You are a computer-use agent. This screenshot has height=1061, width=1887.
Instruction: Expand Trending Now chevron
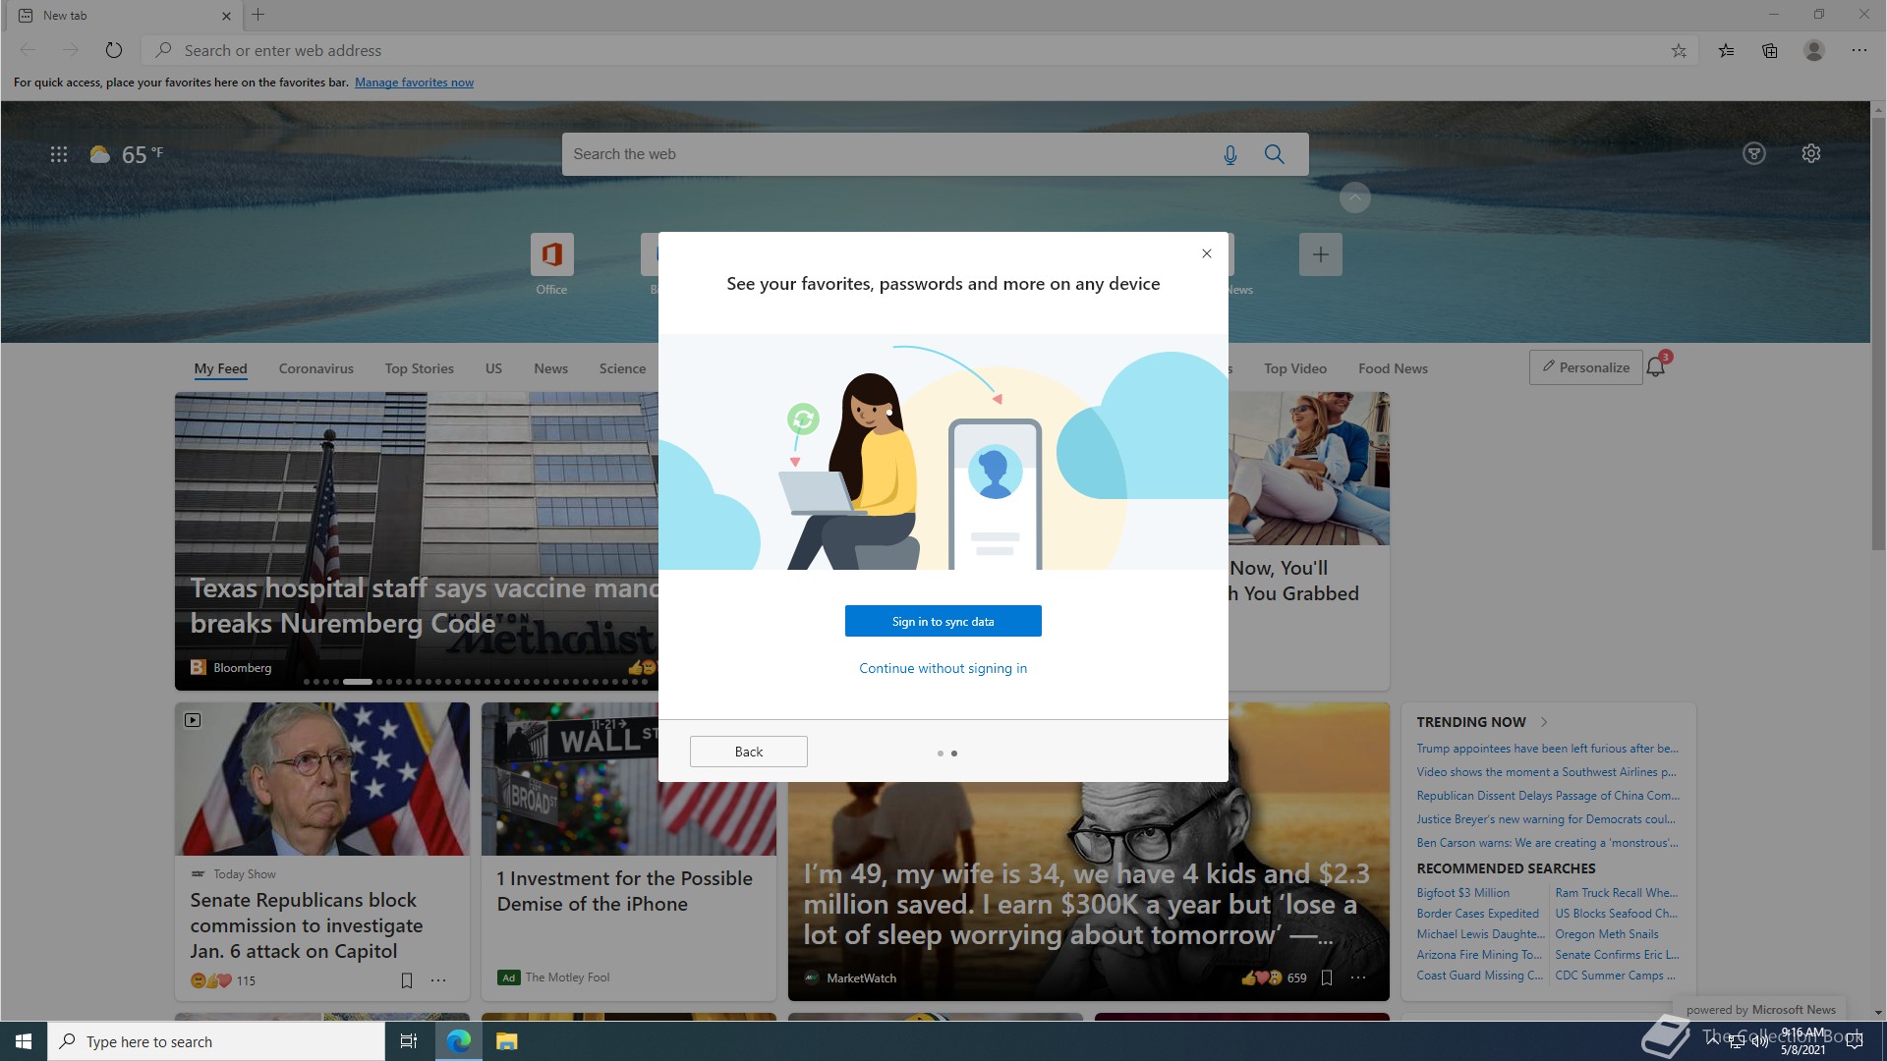[1544, 722]
